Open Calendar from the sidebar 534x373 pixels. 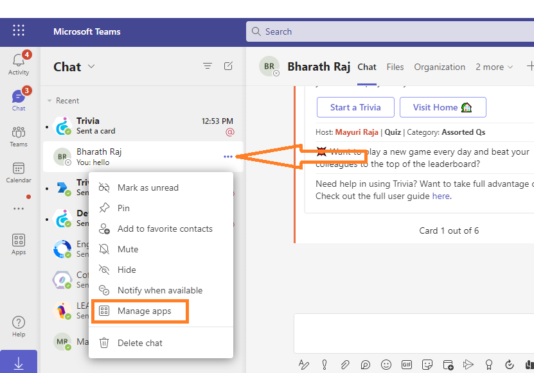[19, 173]
